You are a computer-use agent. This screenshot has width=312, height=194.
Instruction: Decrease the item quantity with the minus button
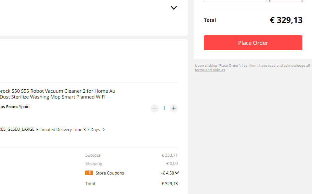[x=155, y=108]
